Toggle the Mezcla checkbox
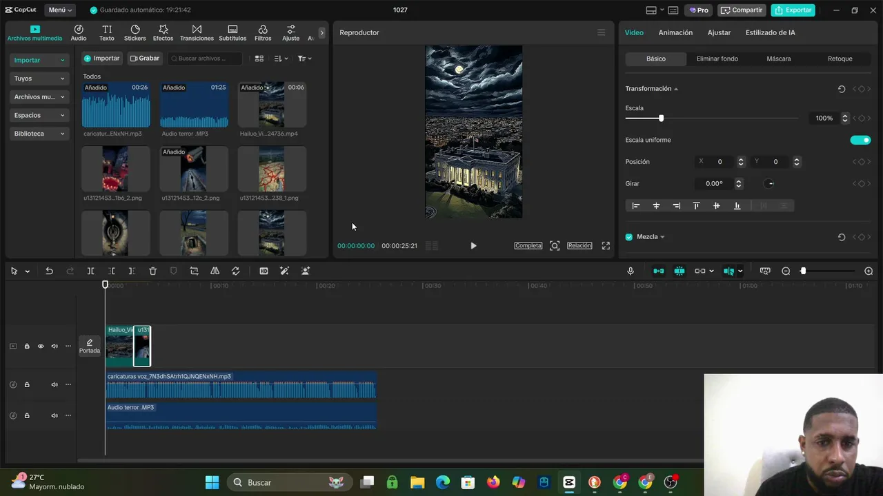Image resolution: width=883 pixels, height=496 pixels. coord(629,237)
